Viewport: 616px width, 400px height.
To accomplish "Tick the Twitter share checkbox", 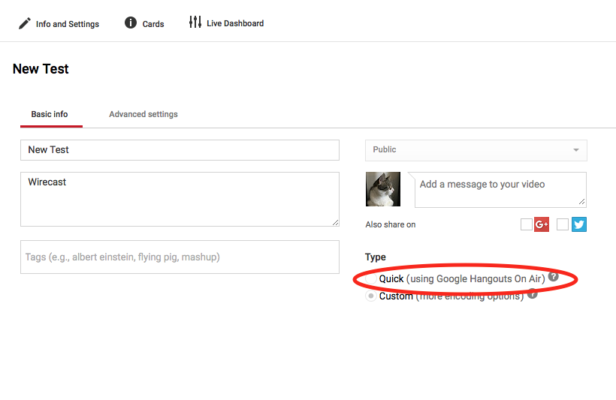I will coord(563,224).
